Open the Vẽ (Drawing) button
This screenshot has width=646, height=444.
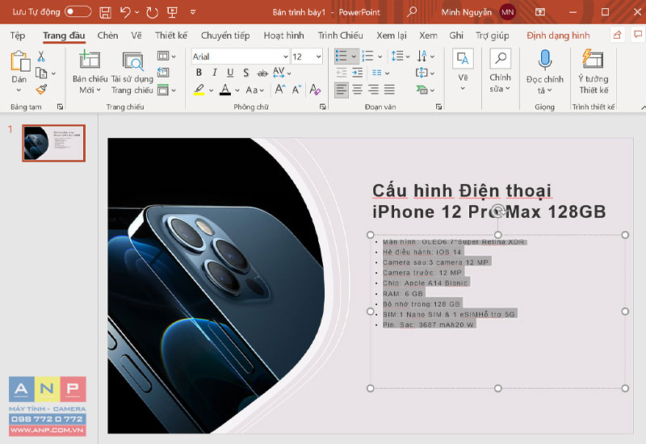tap(463, 70)
